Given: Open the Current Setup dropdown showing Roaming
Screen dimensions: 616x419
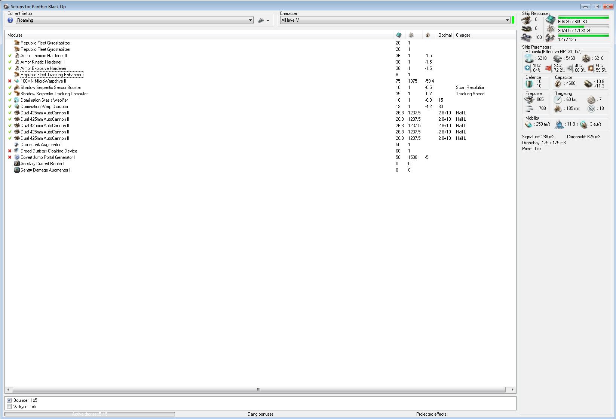Looking at the screenshot, I should [135, 20].
